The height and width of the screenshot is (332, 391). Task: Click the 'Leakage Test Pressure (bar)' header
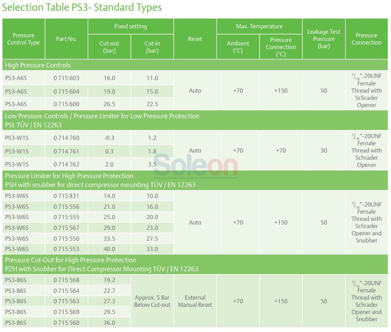324,39
